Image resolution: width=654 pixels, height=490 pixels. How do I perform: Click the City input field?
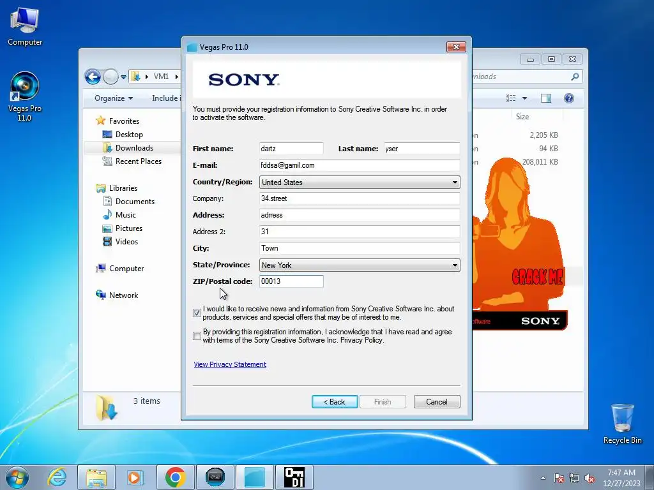[x=360, y=248]
